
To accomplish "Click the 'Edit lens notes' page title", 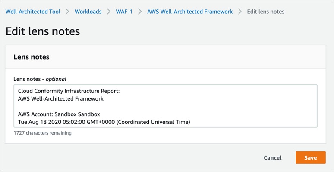I will tap(43, 31).
